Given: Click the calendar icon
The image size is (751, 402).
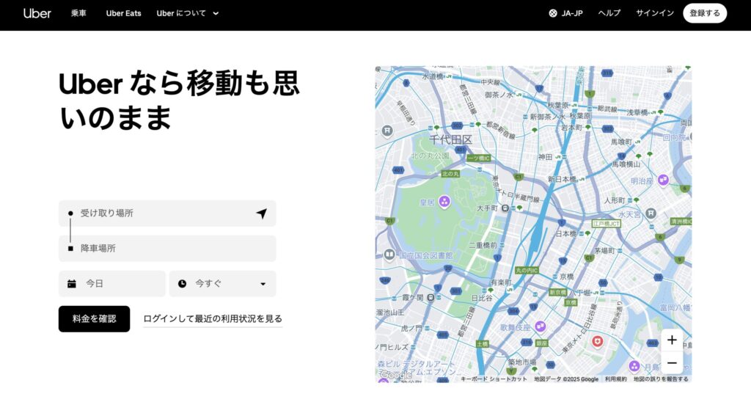Looking at the screenshot, I should [x=72, y=284].
